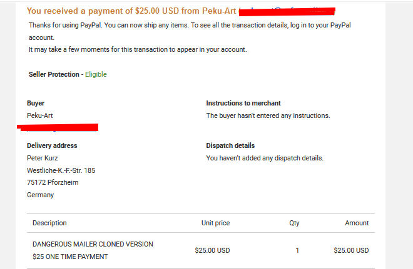Click the Buyer section heading
The width and height of the screenshot is (413, 269).
click(36, 103)
